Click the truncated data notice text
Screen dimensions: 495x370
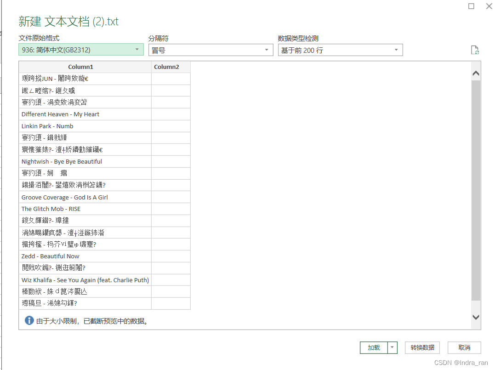[x=92, y=321]
